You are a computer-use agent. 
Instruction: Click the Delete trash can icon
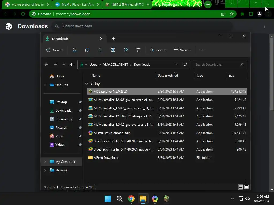[139, 50]
